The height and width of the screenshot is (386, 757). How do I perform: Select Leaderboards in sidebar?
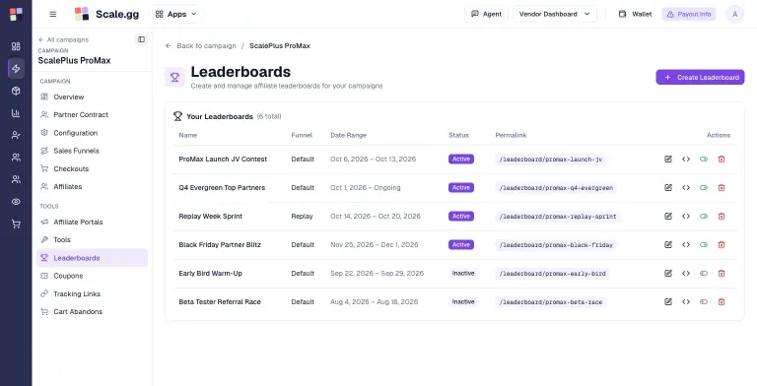point(92,258)
